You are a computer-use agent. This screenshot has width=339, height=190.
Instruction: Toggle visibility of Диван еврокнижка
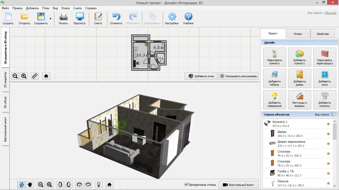point(329,144)
